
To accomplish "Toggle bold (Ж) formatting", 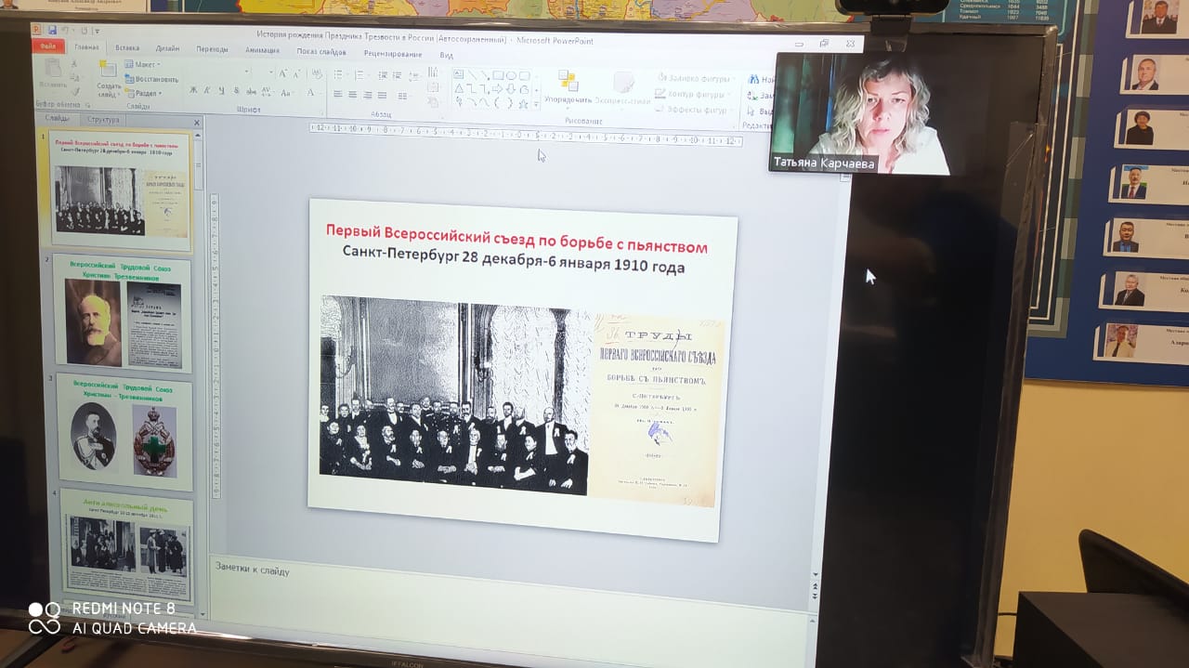I will click(193, 91).
